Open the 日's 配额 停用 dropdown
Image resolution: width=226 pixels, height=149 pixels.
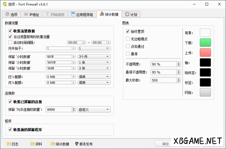(94, 77)
